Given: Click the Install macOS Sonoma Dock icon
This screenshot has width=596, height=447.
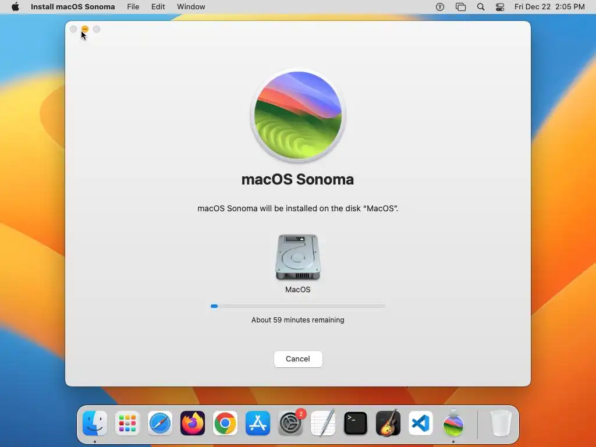Looking at the screenshot, I should coord(453,423).
